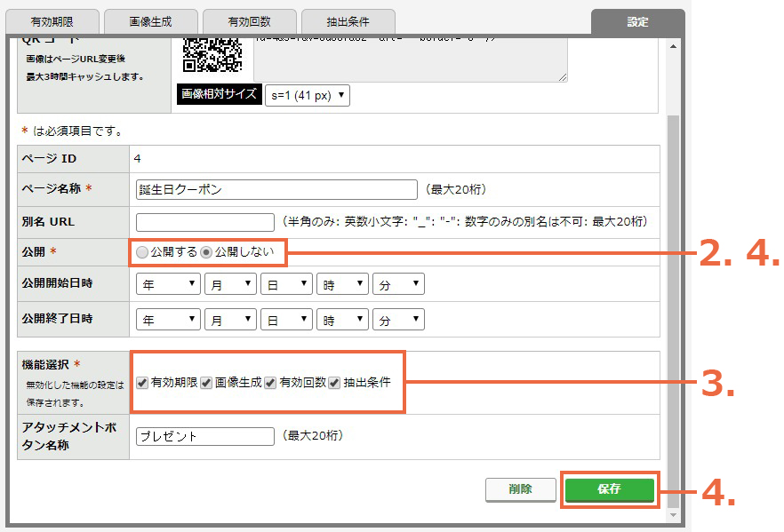Click the (最大20桁) note beside ページ名称

455,190
